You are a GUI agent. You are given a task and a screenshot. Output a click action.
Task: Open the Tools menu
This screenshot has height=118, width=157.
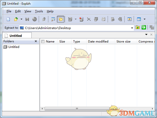tap(39, 11)
